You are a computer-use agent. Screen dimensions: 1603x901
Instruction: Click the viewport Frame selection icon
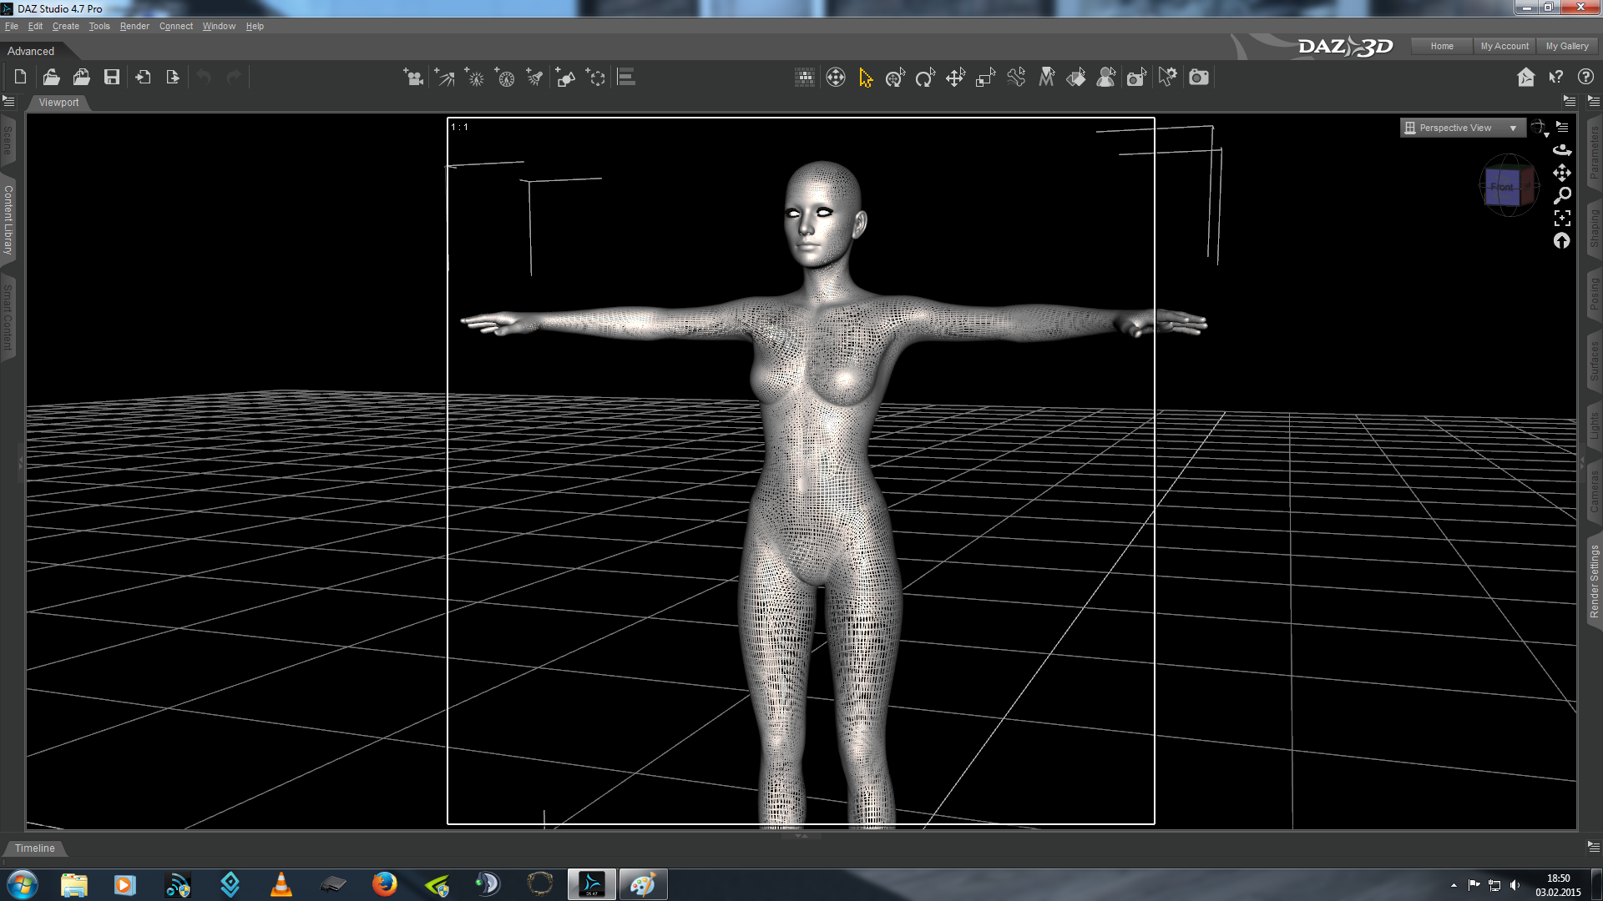1562,219
